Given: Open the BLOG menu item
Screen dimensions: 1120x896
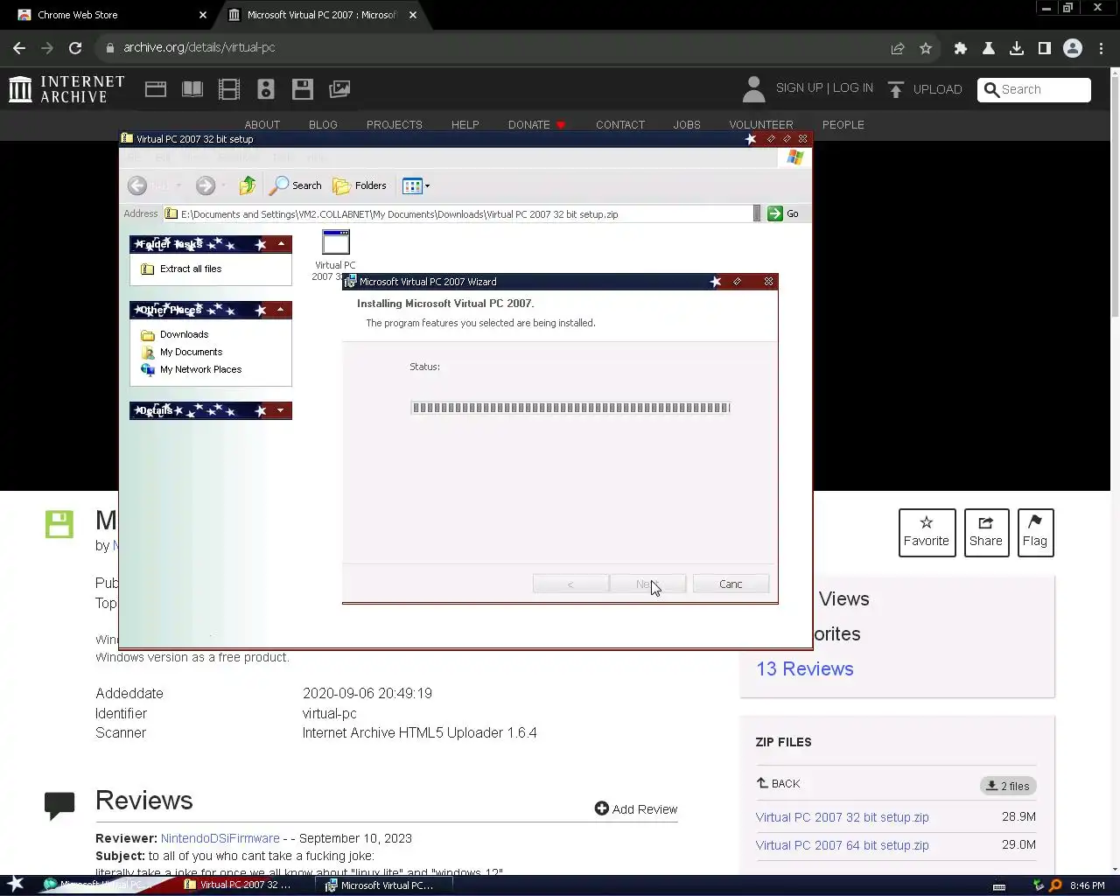Looking at the screenshot, I should click(323, 124).
